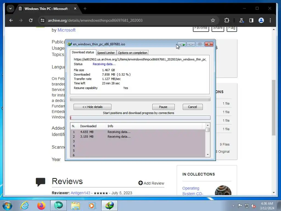281x211 pixels.
Task: Click the IDM green arrow title bar button
Action: [x=182, y=44]
